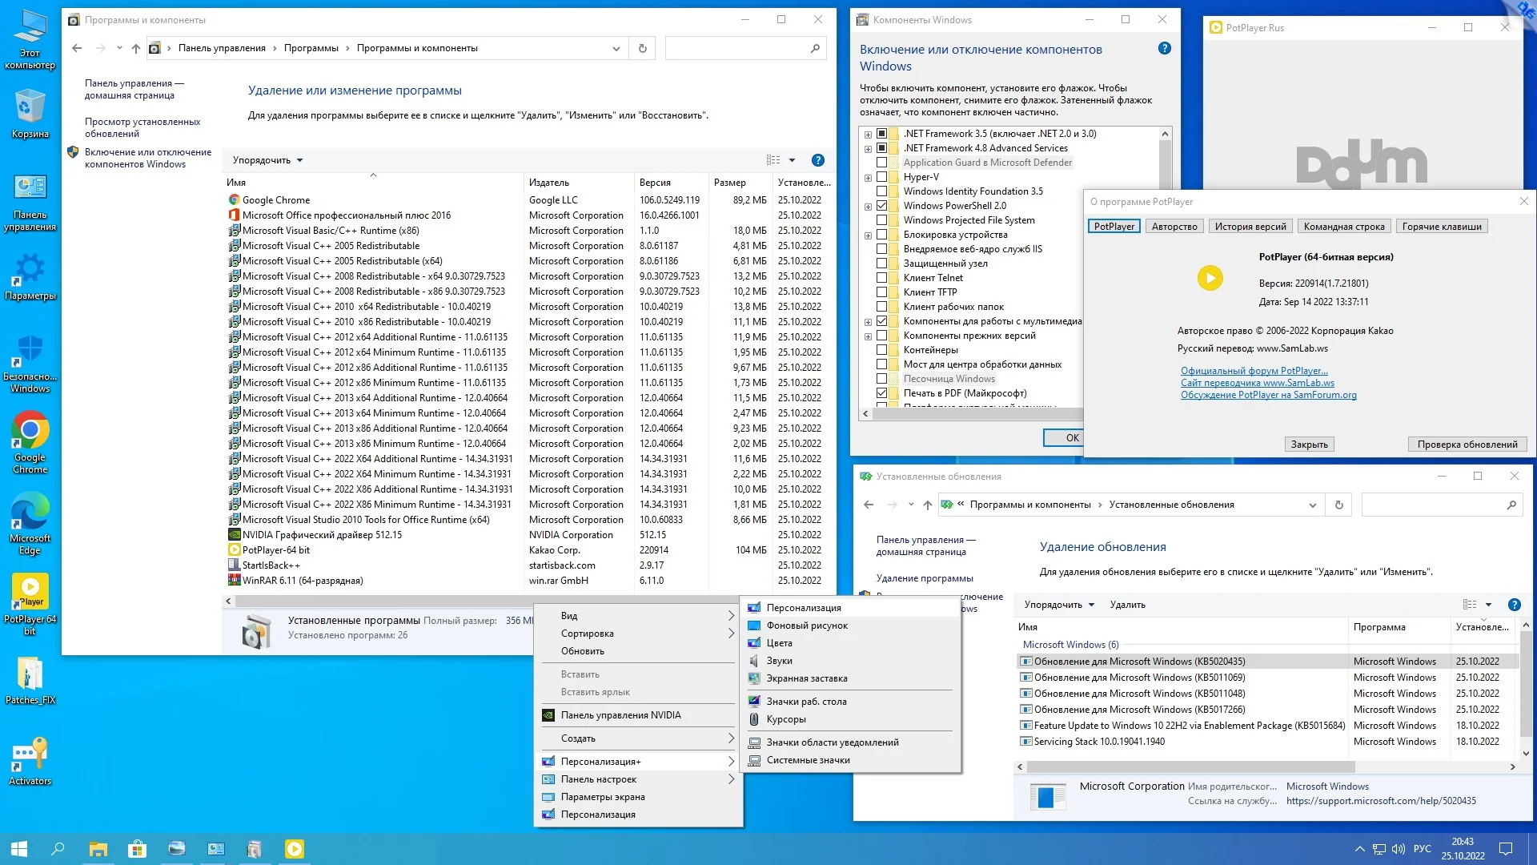1537x865 pixels.
Task: Click the help icon in Programs window
Action: (x=817, y=160)
